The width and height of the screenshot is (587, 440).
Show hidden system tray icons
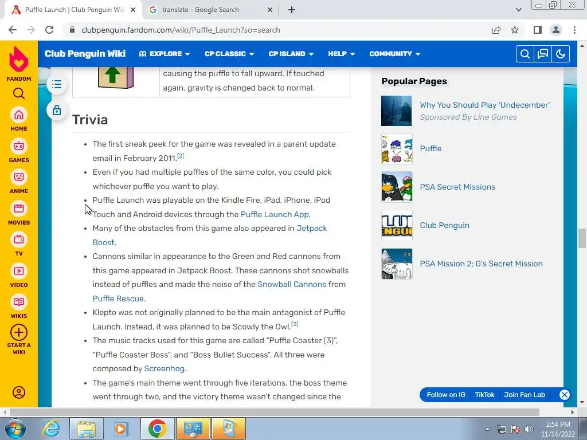click(487, 429)
